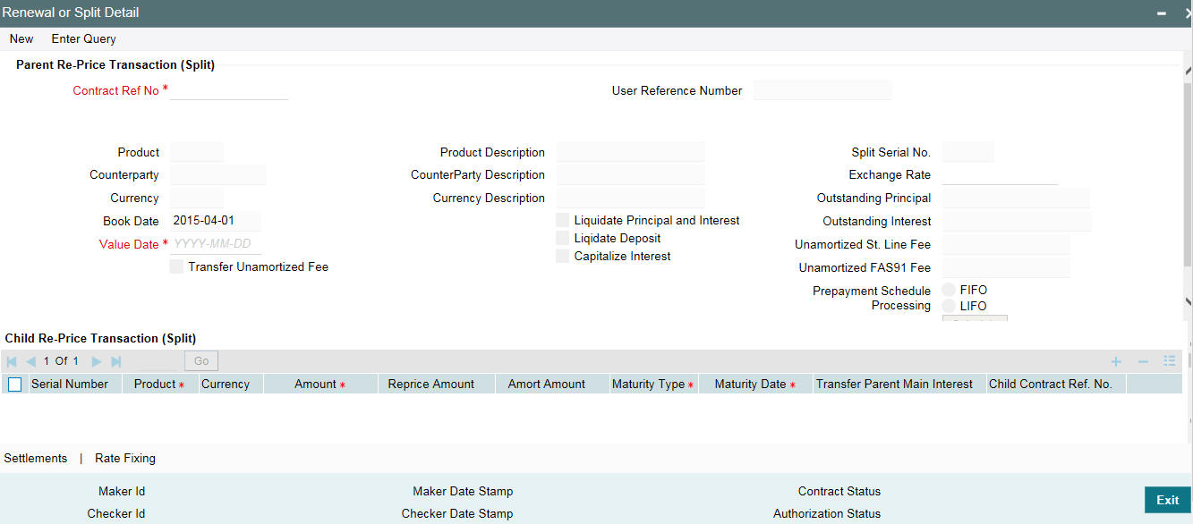The width and height of the screenshot is (1193, 524).
Task: Minimize the Renewal or Split Detail window
Action: [x=1161, y=13]
